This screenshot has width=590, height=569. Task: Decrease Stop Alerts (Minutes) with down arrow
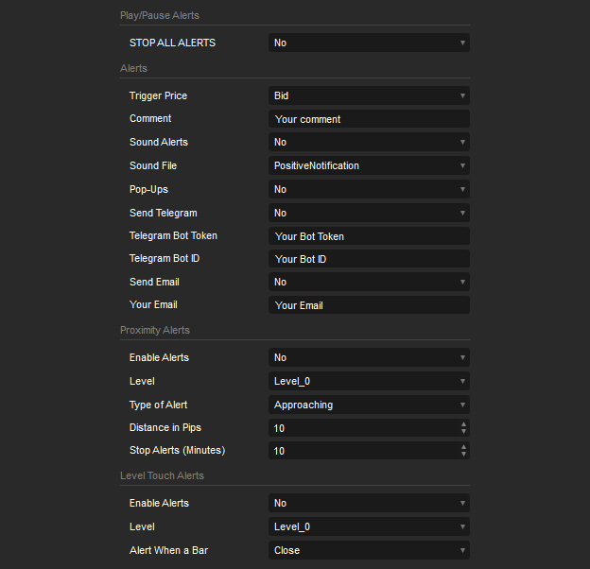[x=463, y=455]
